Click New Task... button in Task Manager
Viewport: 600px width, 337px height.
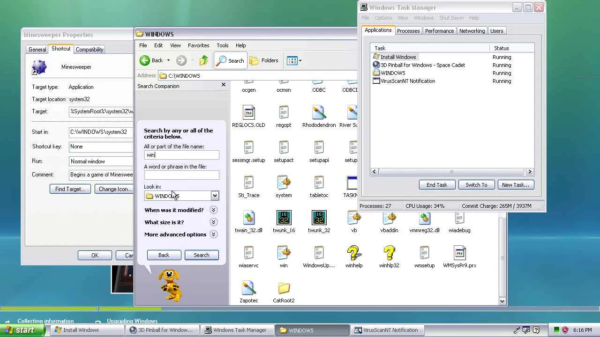(515, 185)
